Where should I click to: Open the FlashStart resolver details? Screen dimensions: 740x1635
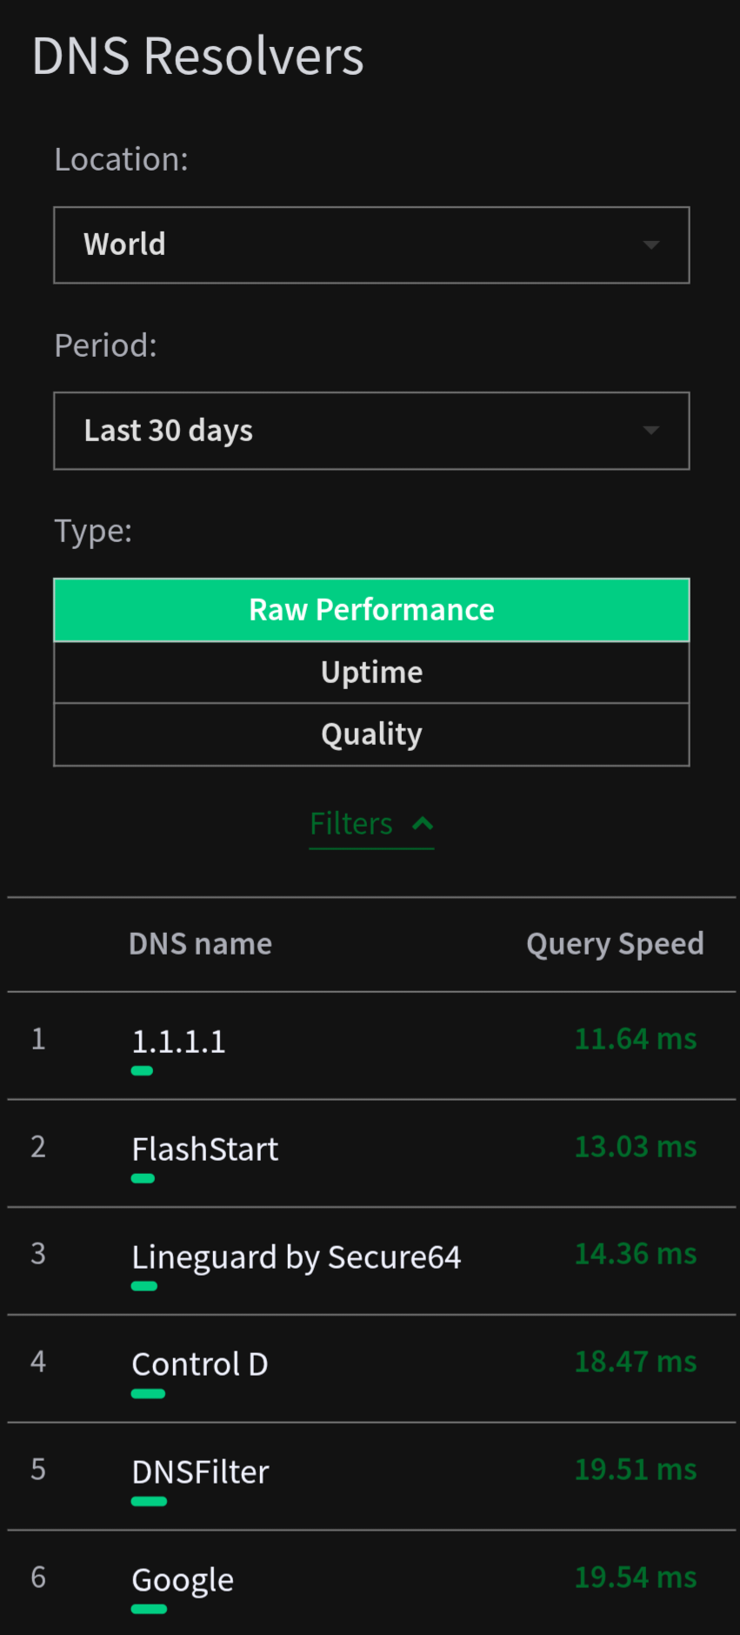click(205, 1149)
